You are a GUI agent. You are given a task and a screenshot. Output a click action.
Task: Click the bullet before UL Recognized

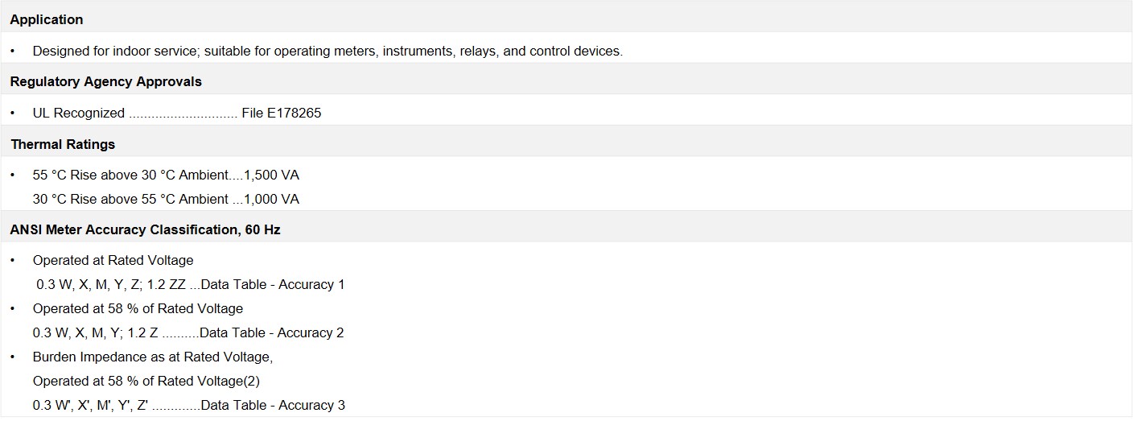(13, 114)
